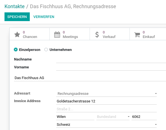
Task: Open the Chancen stat tab
Action: (x=29, y=34)
